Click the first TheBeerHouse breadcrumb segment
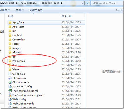 point(28,3)
